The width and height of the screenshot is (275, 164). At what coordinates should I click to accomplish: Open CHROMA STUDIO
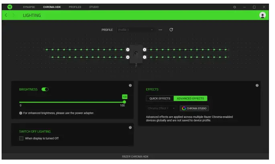coord(194,108)
